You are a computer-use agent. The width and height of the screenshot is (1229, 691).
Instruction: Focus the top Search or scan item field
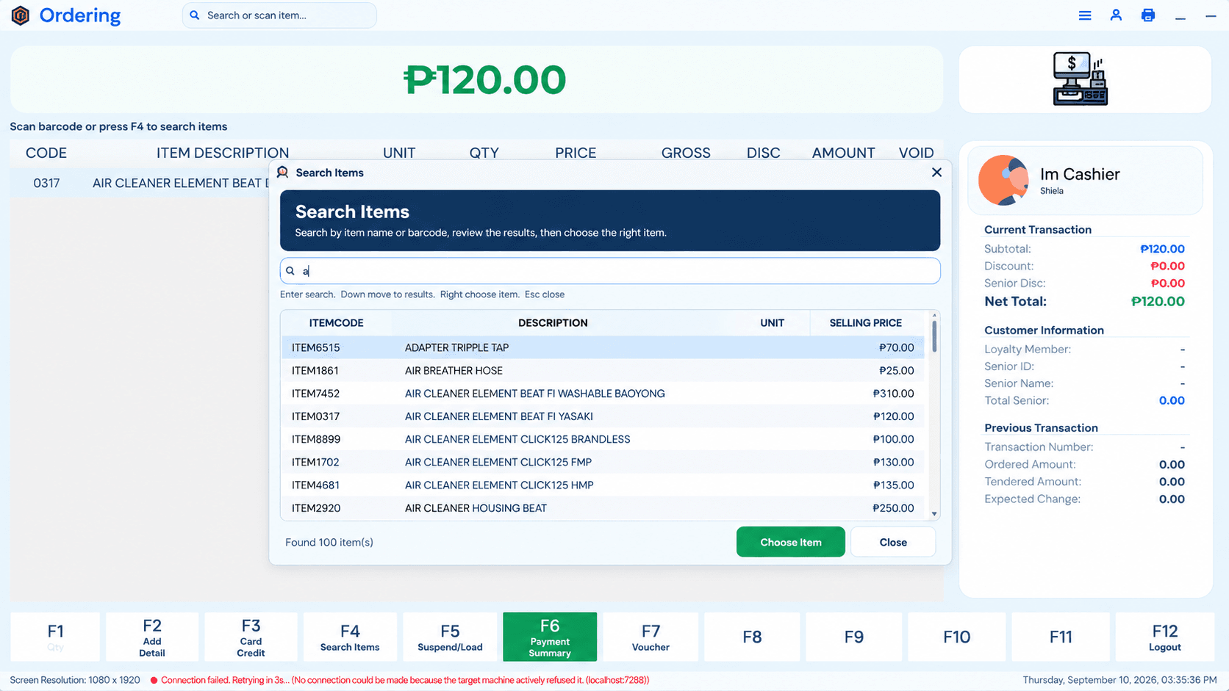[x=279, y=15]
